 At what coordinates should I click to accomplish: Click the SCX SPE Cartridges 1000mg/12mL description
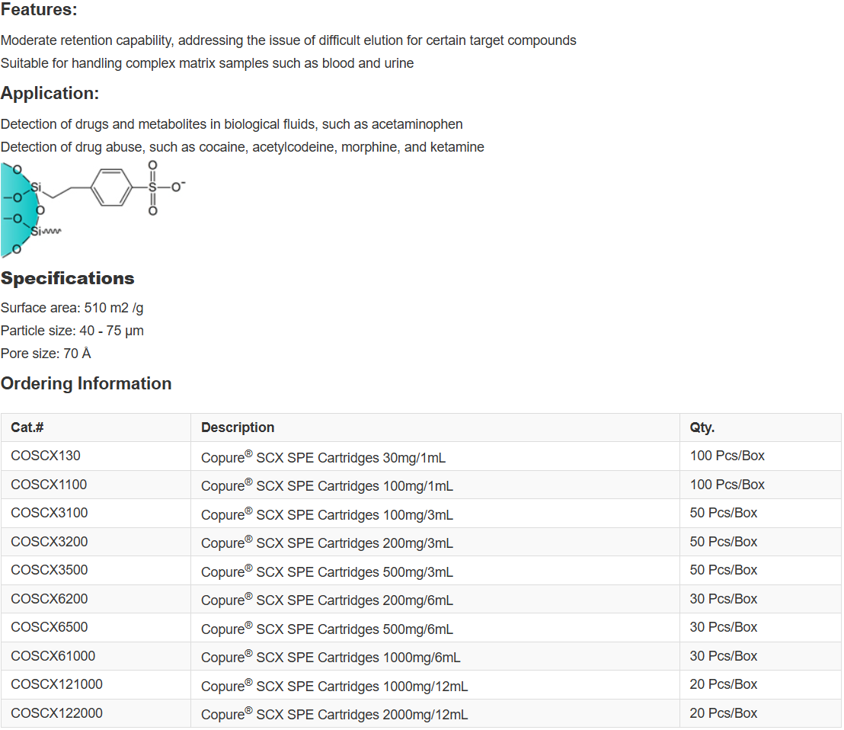coord(334,686)
